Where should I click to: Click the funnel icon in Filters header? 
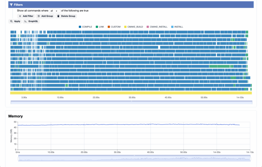tap(11, 5)
